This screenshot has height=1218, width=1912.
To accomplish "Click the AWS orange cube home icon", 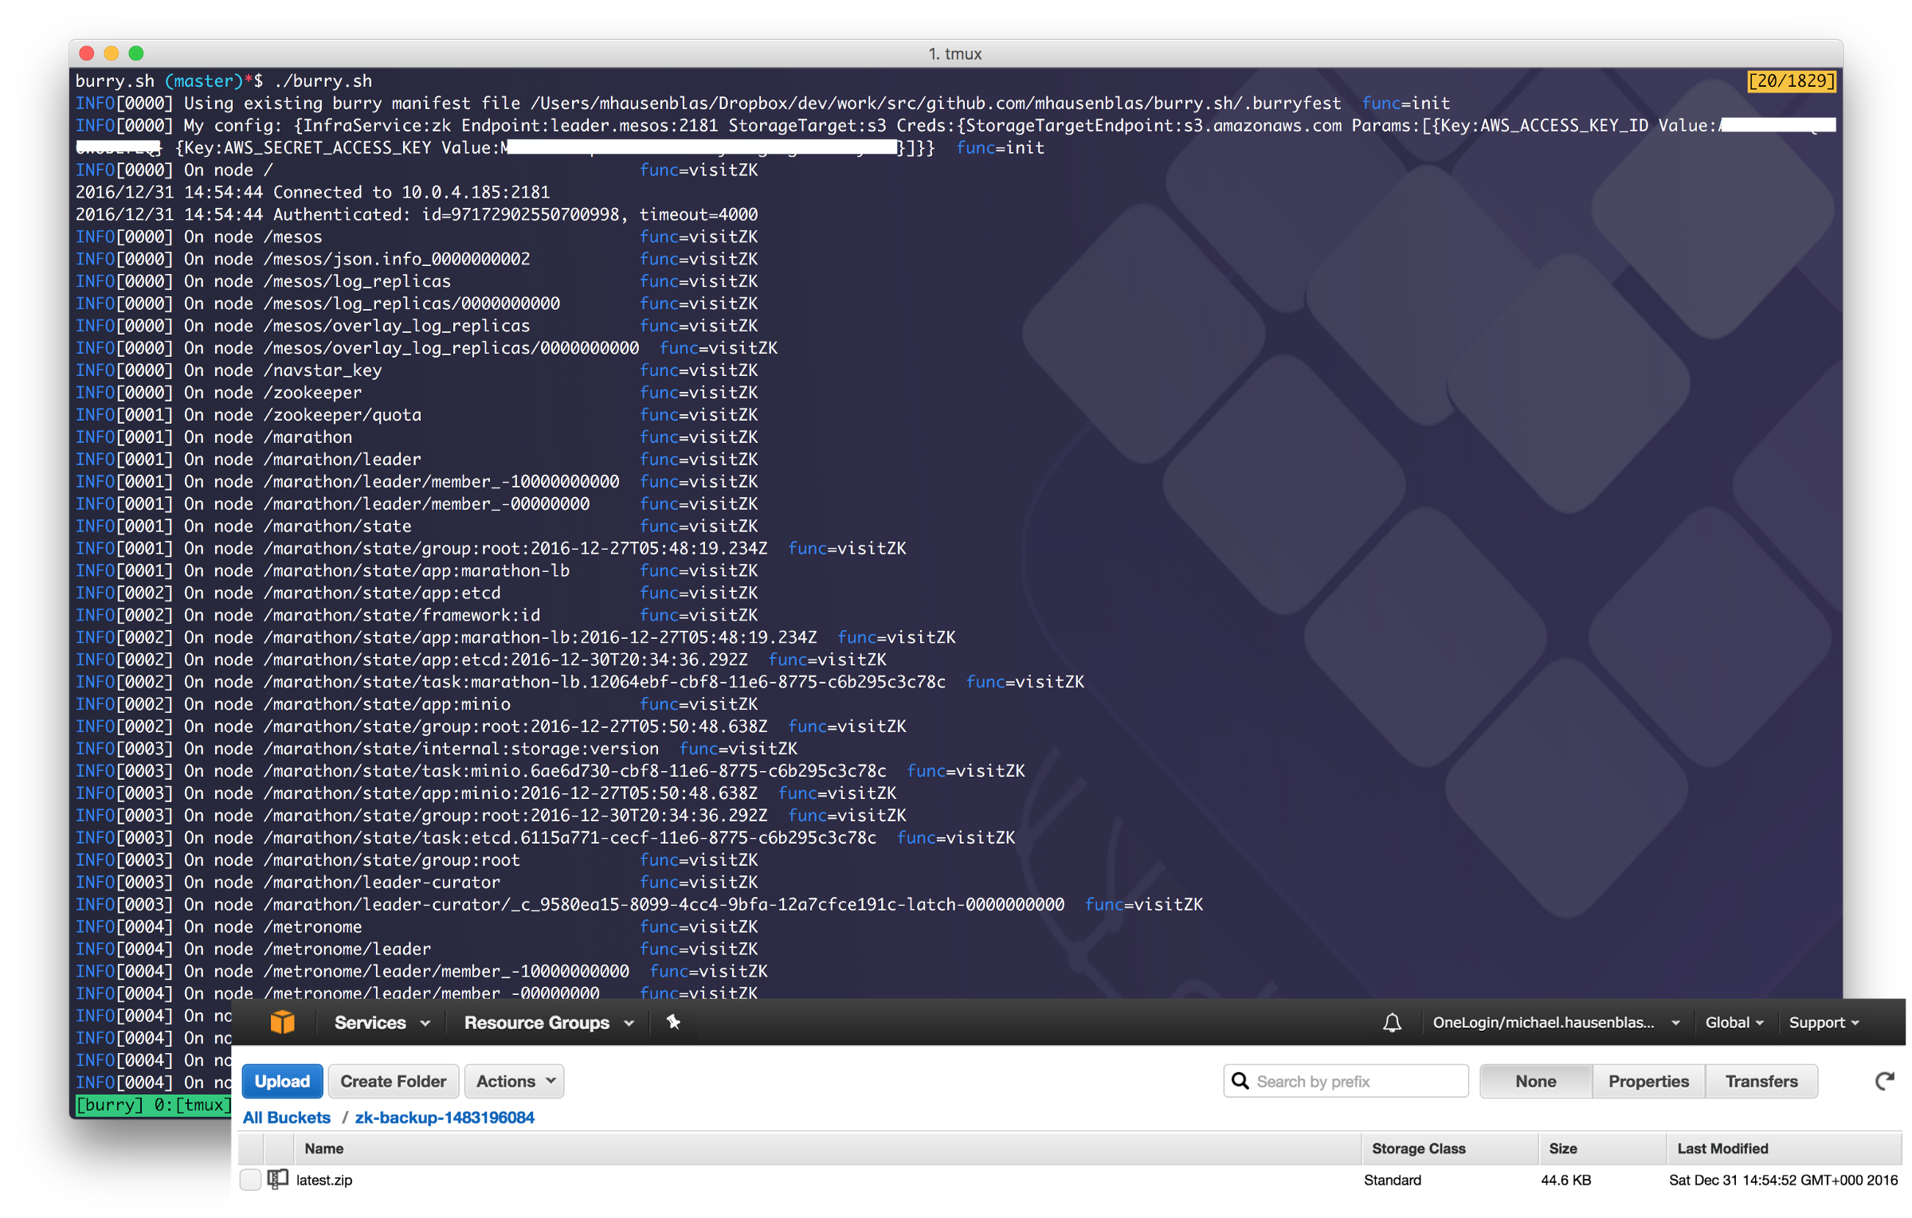I will (282, 1022).
